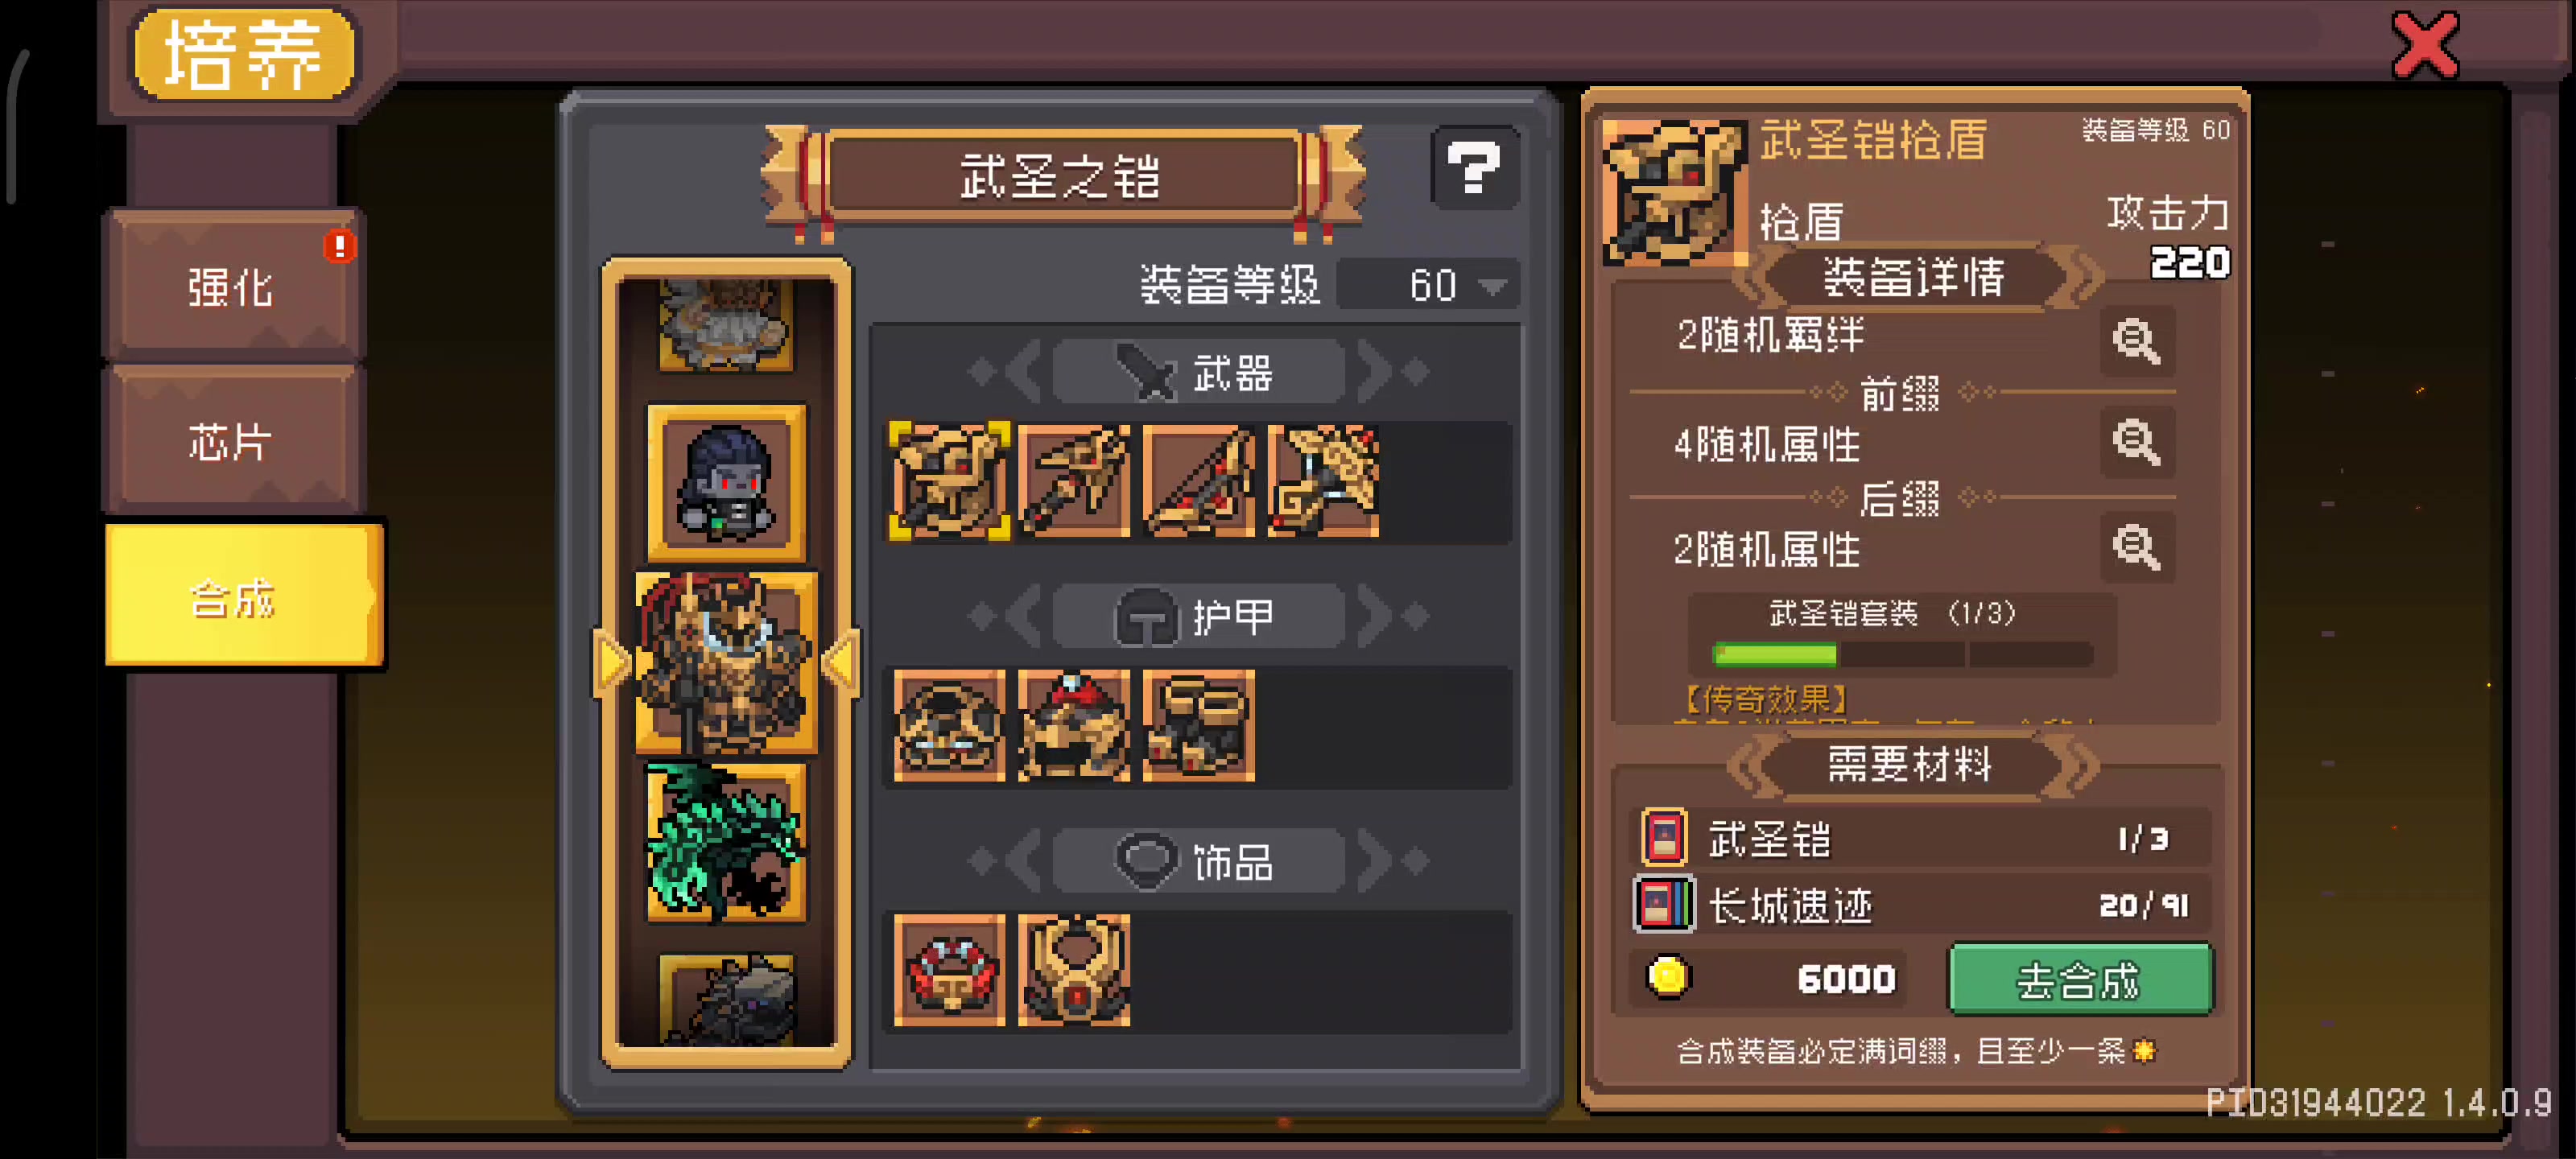Image resolution: width=2576 pixels, height=1159 pixels.
Task: Open the 装备等级 60 dropdown
Action: click(1428, 285)
